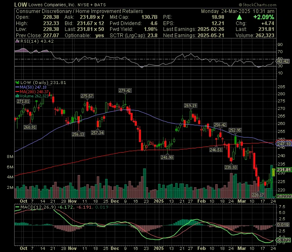Click the 'NYSE + BATS' exchange text
This screenshot has height=252, width=292.
92,5
